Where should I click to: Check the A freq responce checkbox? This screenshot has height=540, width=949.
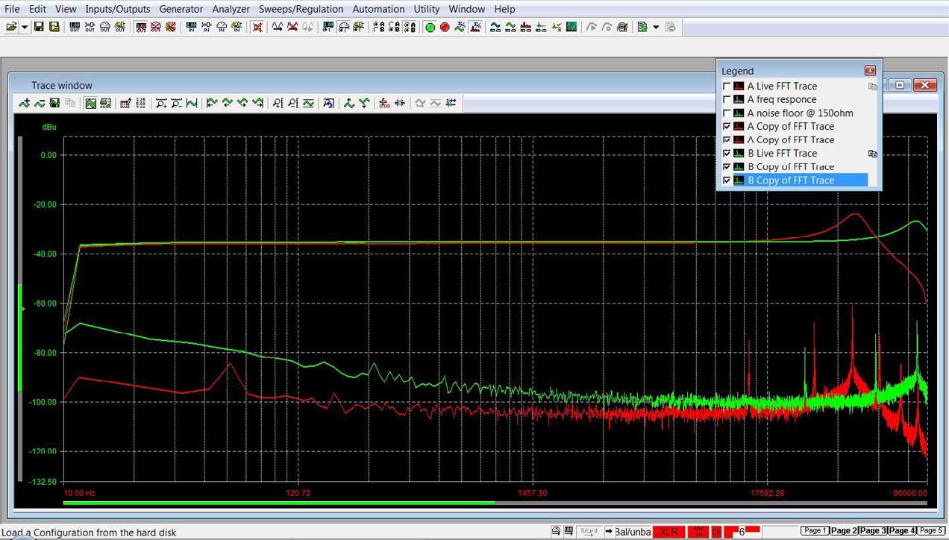[727, 100]
